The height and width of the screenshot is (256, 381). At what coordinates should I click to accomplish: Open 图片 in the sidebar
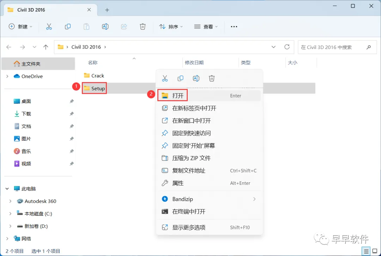(x=26, y=139)
